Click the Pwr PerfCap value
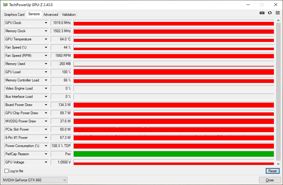The width and height of the screenshot is (283, 185). (x=61, y=154)
